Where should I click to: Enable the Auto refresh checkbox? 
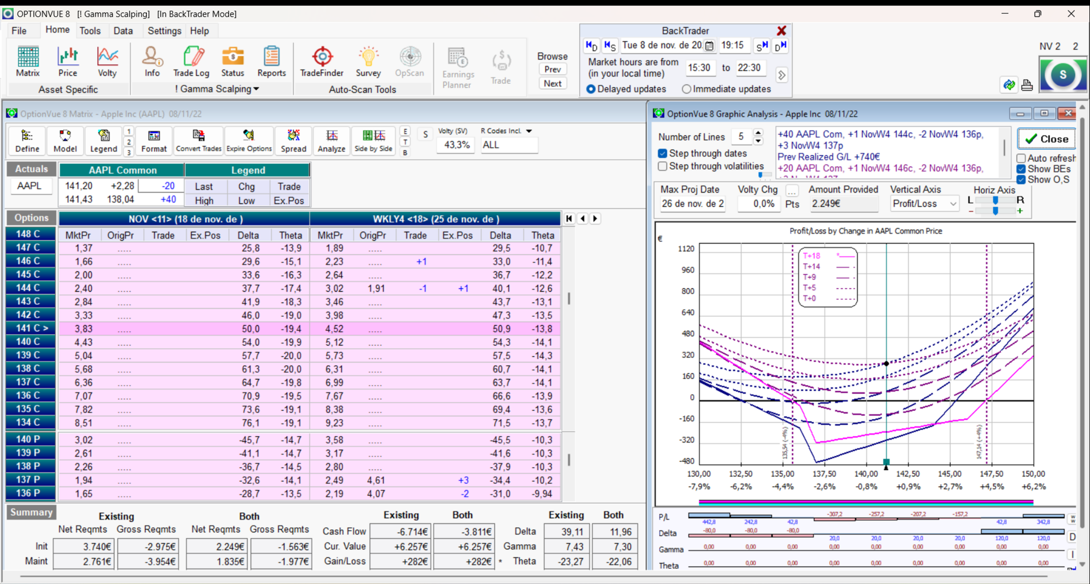1021,158
